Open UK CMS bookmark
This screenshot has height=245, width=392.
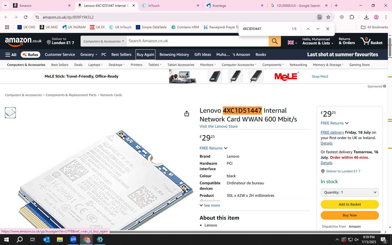(26, 27)
